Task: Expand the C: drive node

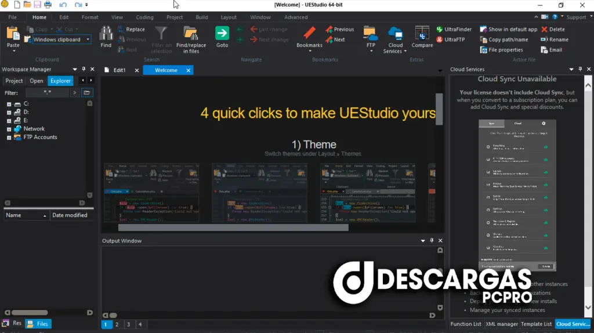Action: pos(9,104)
